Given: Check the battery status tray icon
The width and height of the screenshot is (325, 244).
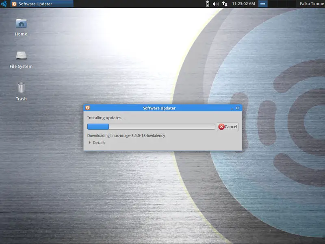Looking at the screenshot, I should (208, 4).
